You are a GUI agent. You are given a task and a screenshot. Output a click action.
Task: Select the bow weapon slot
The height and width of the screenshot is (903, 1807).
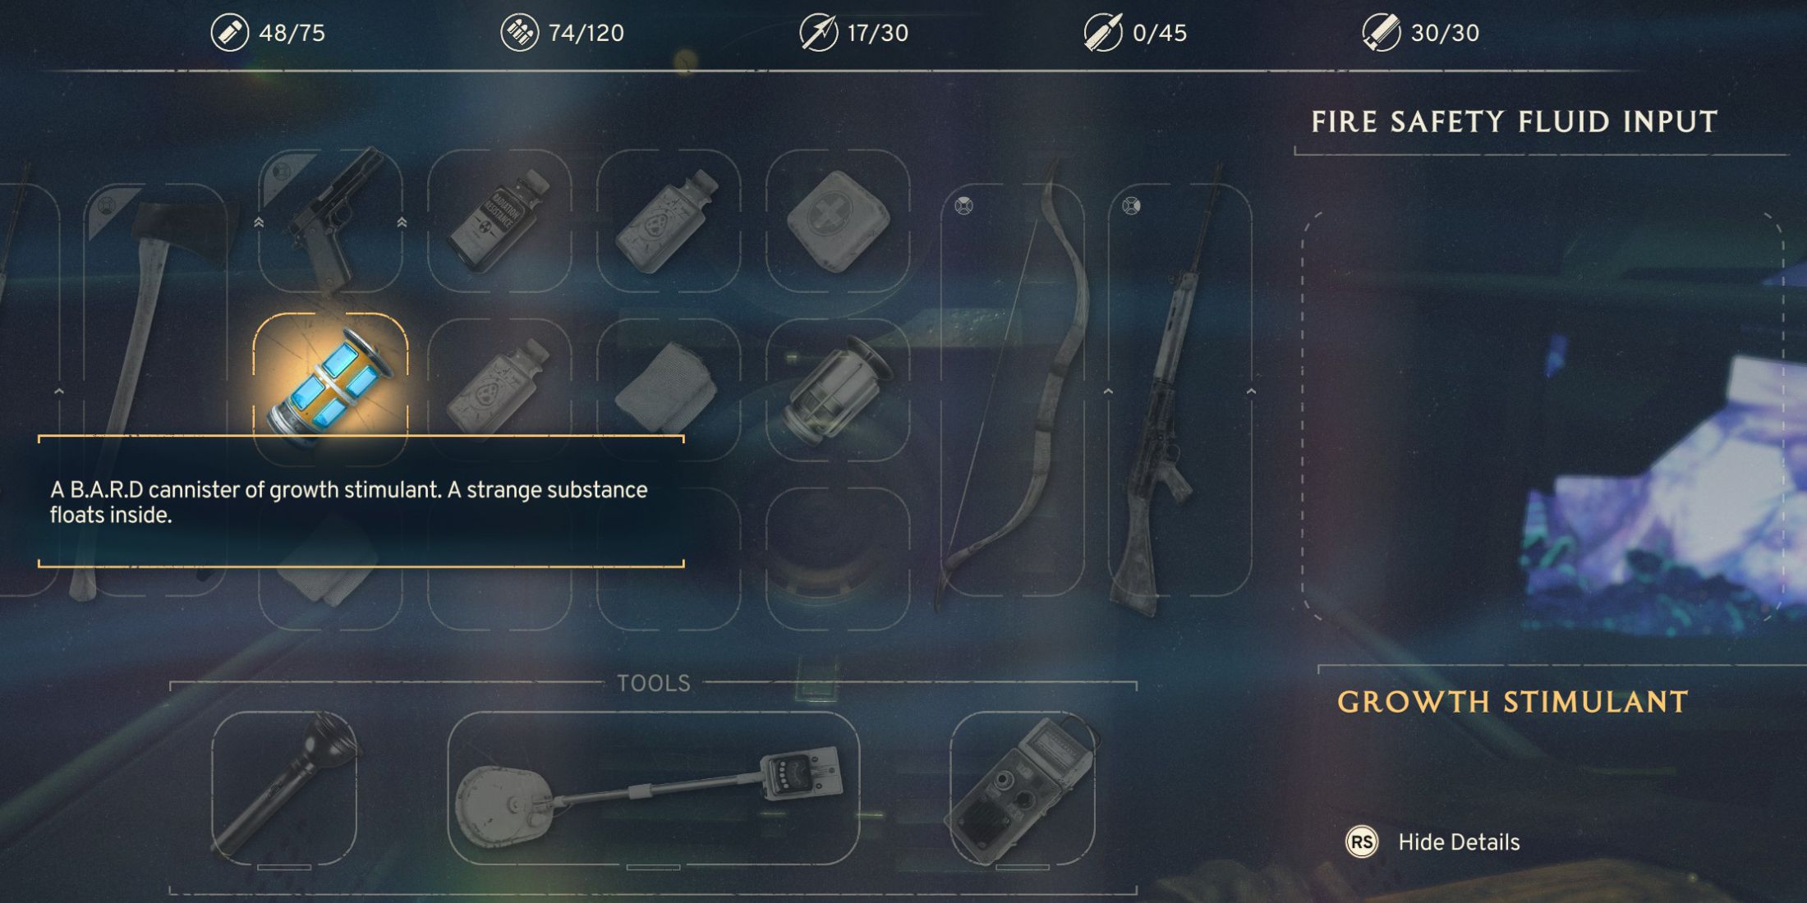[x=1012, y=390]
